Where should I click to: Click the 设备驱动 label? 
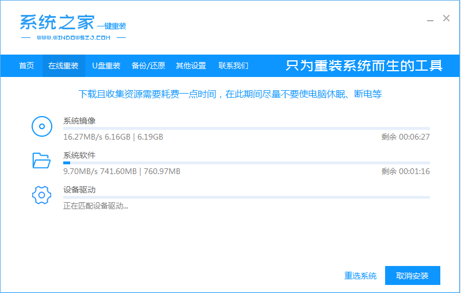pyautogui.click(x=79, y=190)
